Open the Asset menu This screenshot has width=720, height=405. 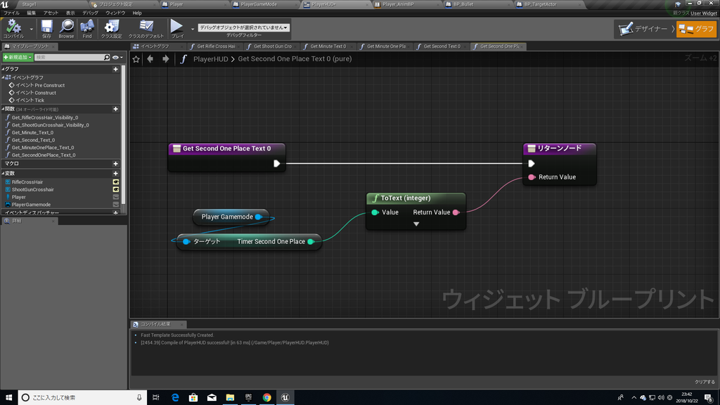point(51,13)
